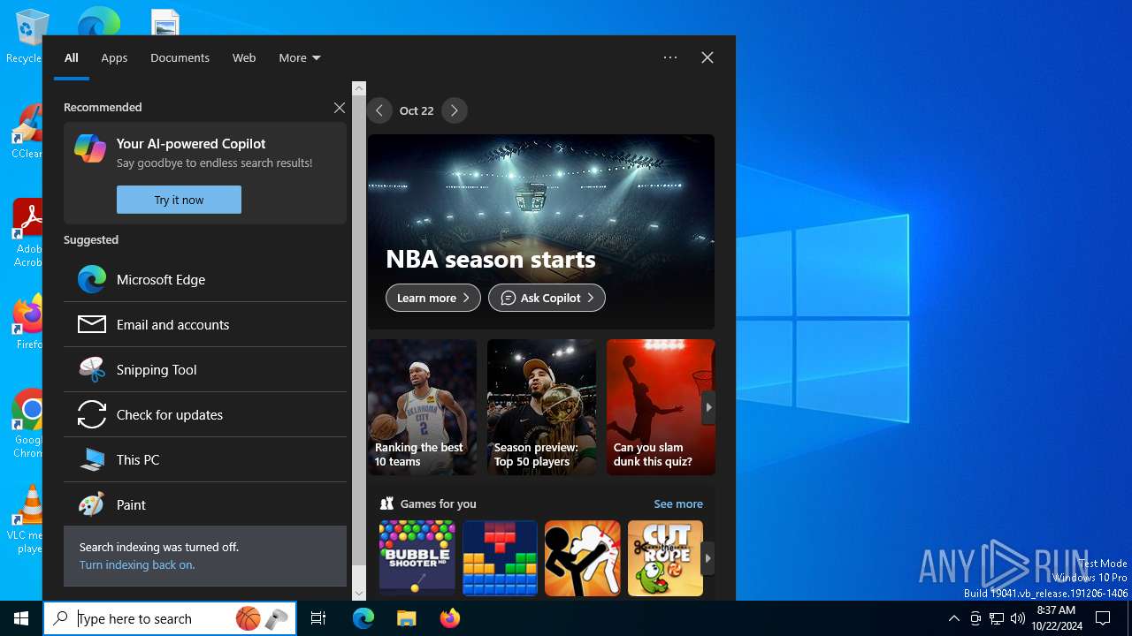Close the search panel
Viewport: 1132px width, 636px height.
coord(707,57)
